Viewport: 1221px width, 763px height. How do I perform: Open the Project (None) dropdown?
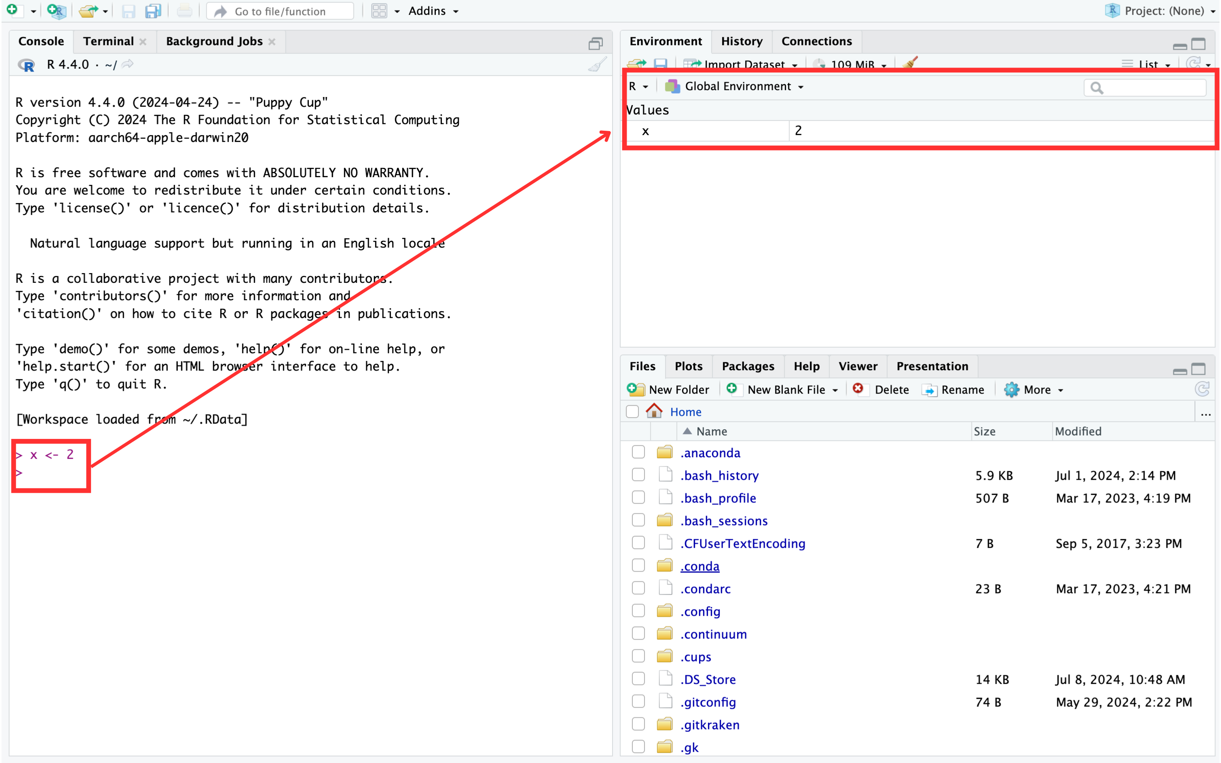(1160, 11)
